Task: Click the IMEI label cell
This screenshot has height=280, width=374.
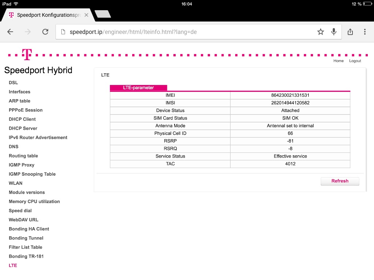Action: (170, 95)
